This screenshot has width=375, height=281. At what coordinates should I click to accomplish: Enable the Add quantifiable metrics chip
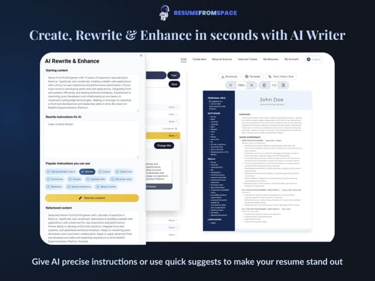click(60, 172)
